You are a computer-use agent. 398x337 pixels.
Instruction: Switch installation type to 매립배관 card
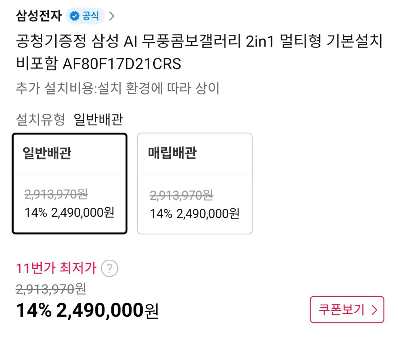[x=195, y=183]
